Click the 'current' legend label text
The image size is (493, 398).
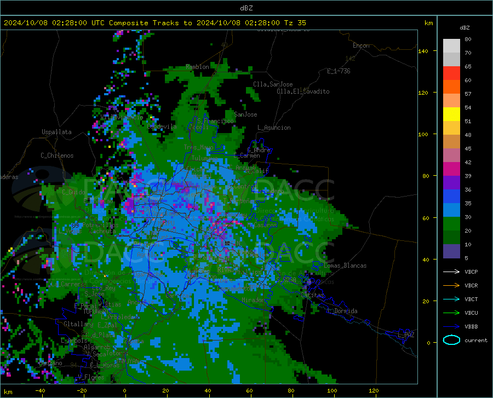point(476,340)
